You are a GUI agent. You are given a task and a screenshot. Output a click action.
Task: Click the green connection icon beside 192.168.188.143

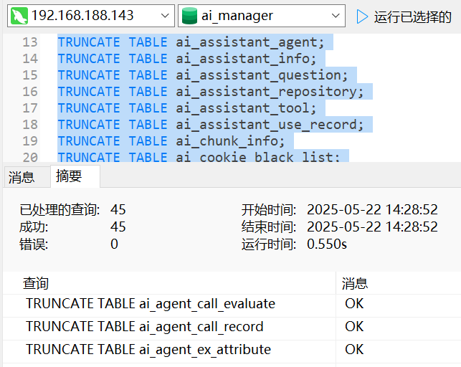click(x=19, y=16)
